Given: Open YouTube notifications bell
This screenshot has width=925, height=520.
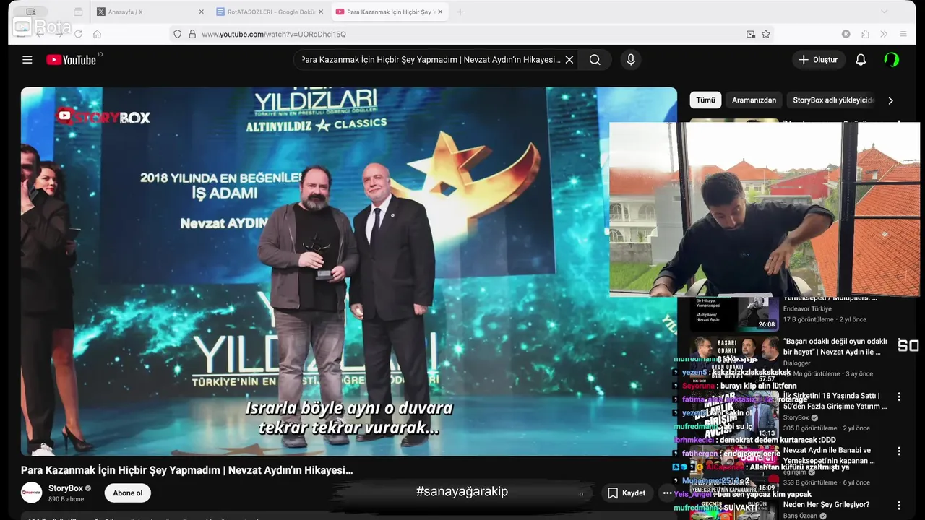Looking at the screenshot, I should 861,60.
